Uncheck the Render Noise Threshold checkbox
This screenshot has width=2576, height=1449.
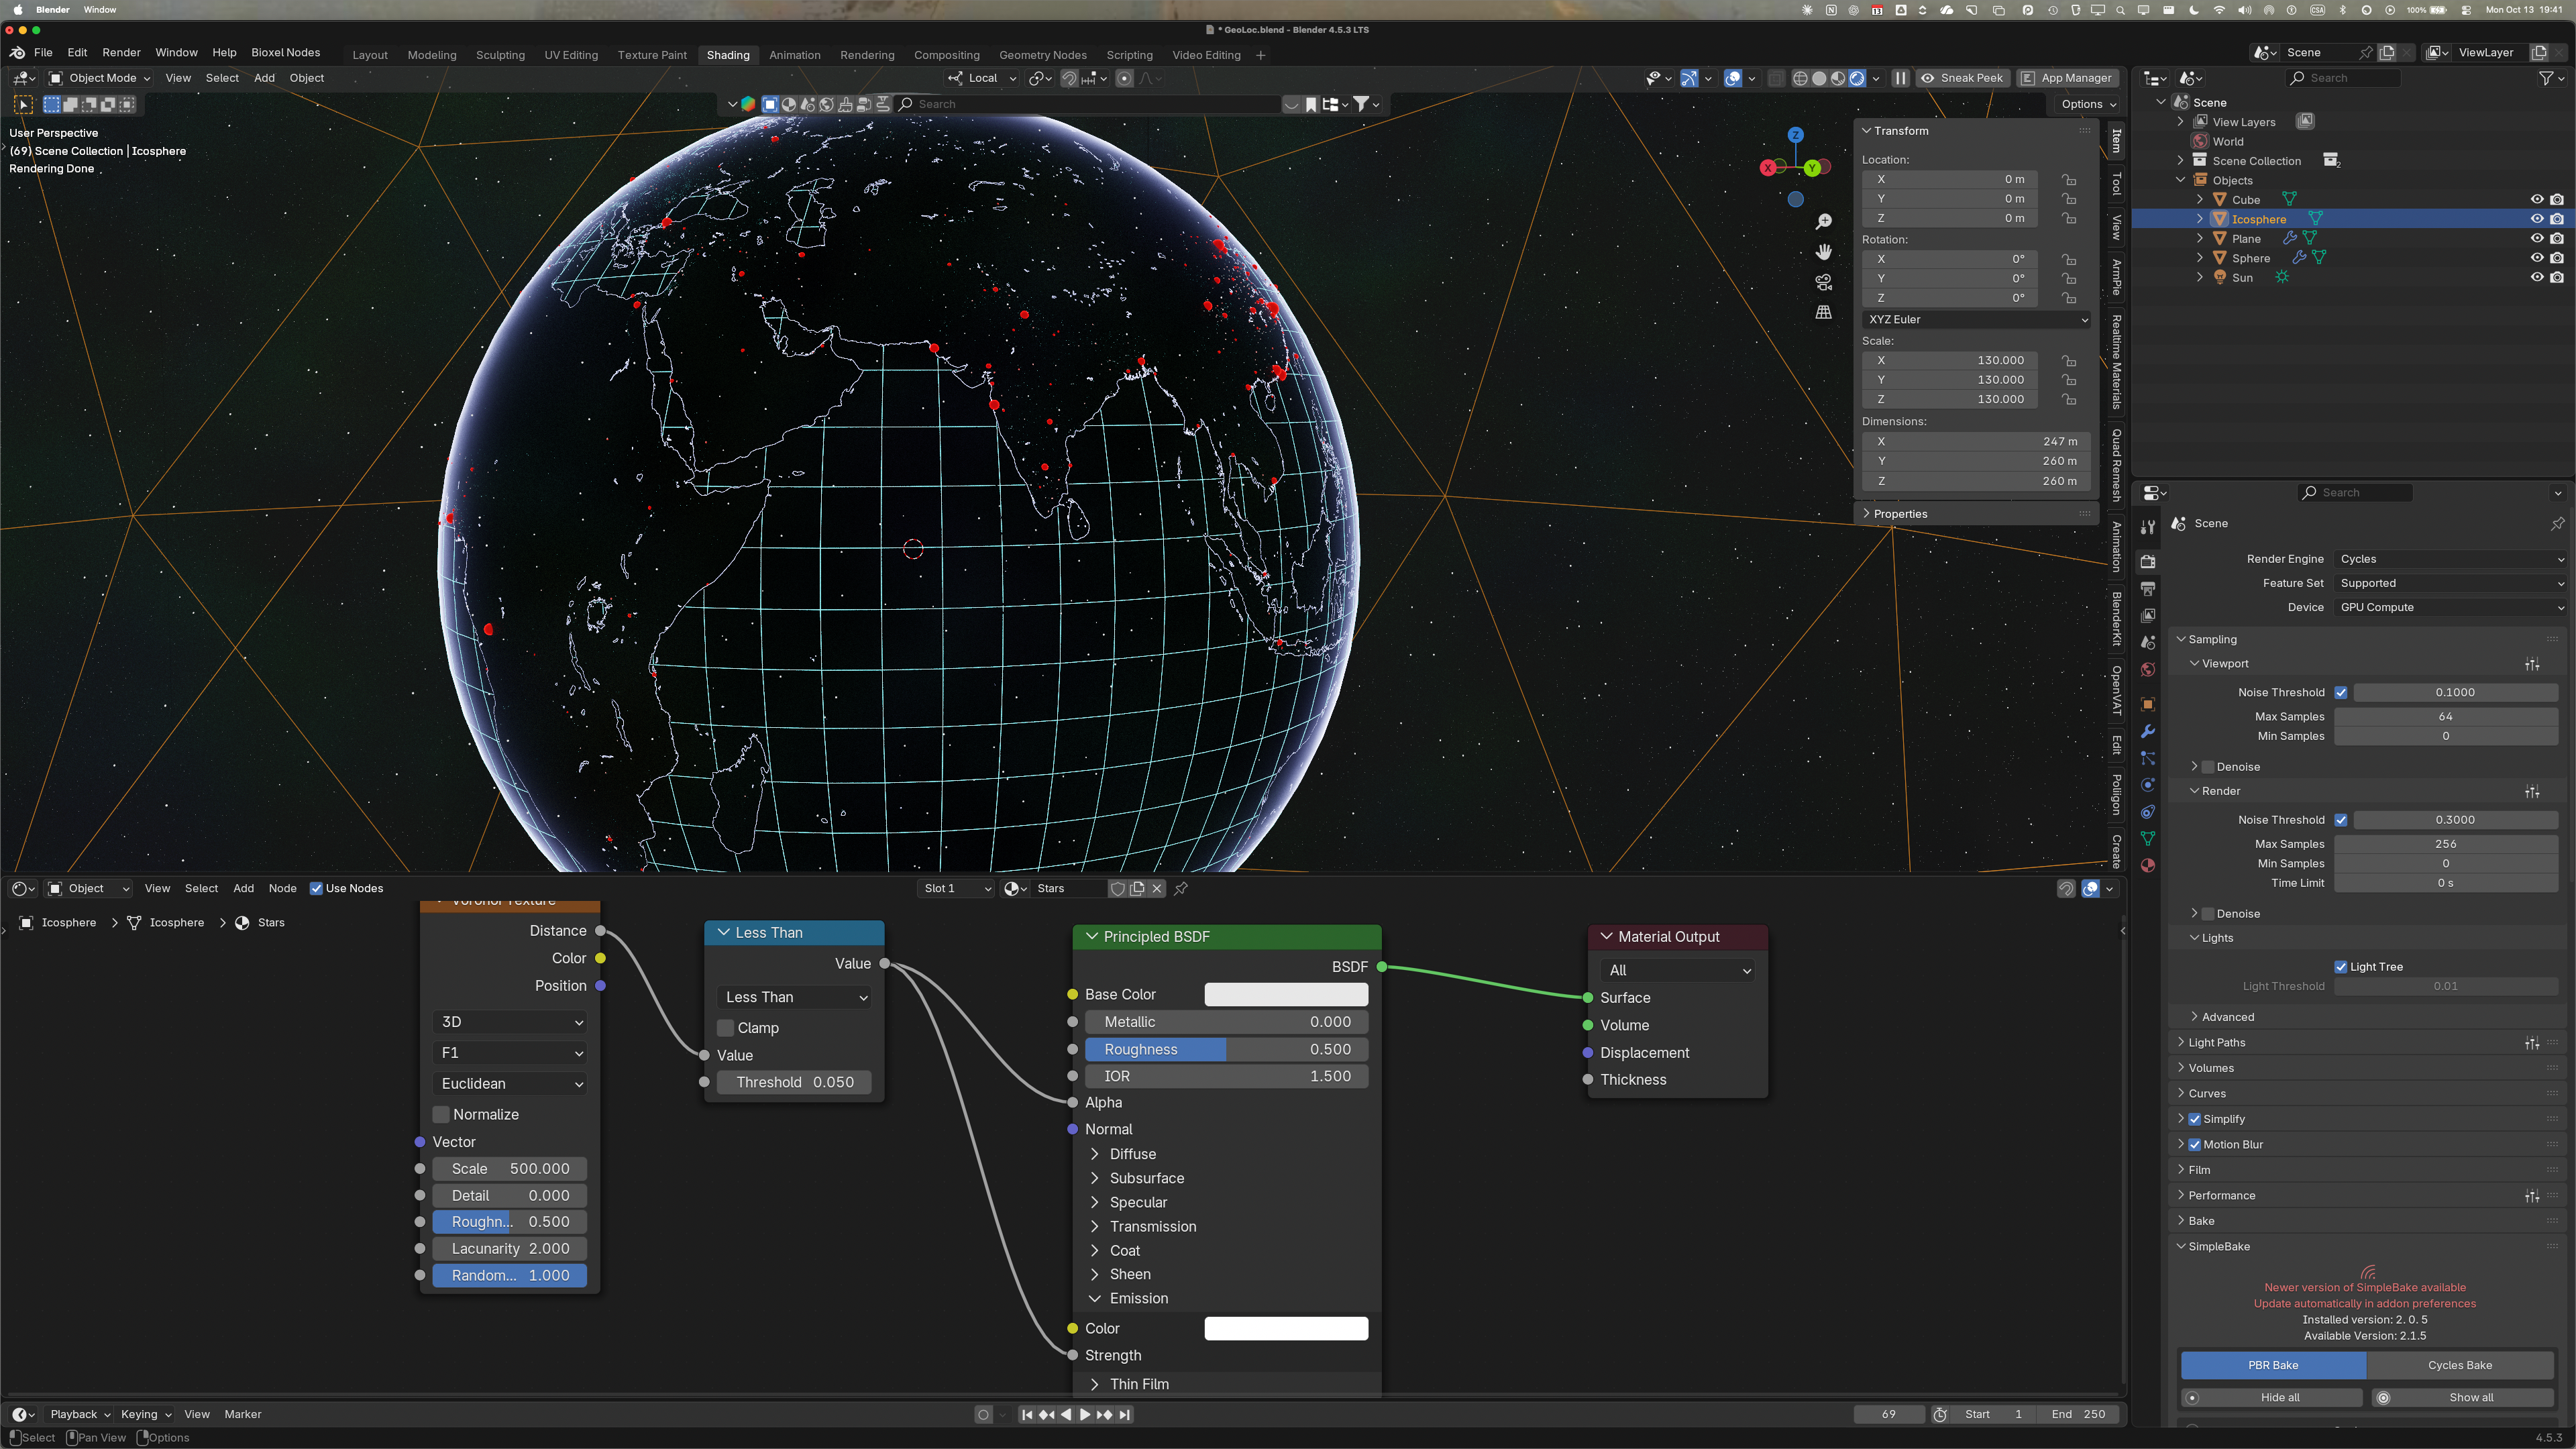click(2341, 820)
